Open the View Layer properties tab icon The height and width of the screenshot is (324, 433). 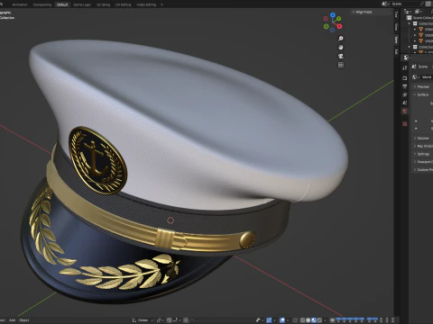coord(405,94)
